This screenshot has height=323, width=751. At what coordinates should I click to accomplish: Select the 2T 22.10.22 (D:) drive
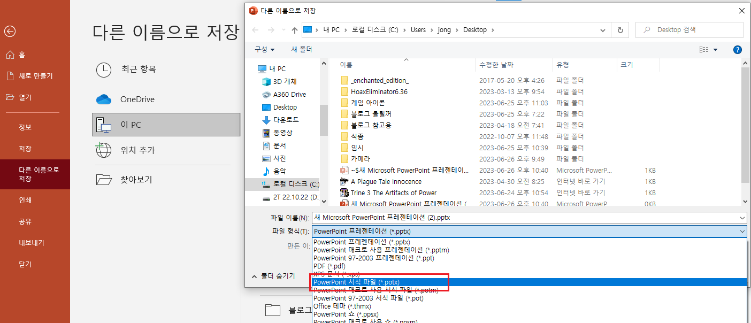(x=290, y=197)
